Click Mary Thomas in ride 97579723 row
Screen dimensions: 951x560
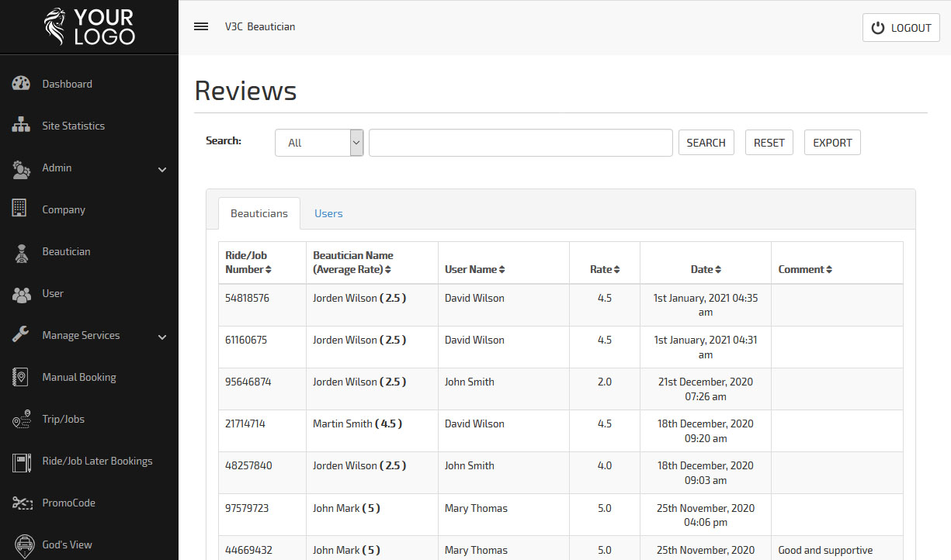tap(476, 508)
